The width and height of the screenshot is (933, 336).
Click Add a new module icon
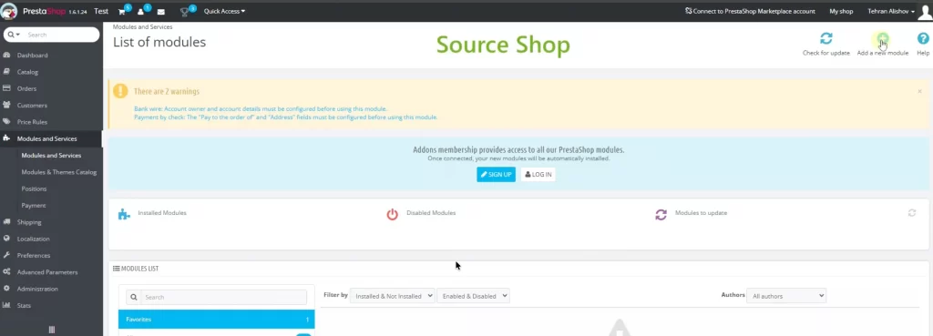[x=882, y=38]
